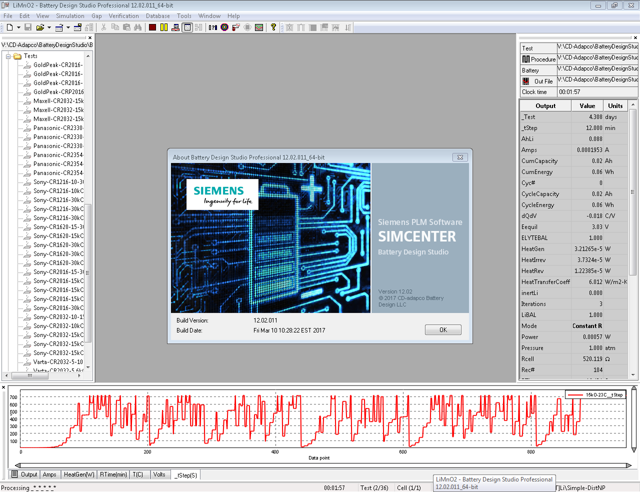The height and width of the screenshot is (492, 640).
Task: Click the Save floppy disk icon
Action: click(x=28, y=27)
